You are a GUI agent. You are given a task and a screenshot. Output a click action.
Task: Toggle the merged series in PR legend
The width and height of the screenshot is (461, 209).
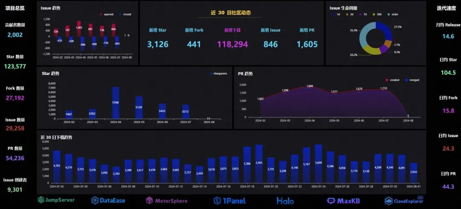[412, 80]
